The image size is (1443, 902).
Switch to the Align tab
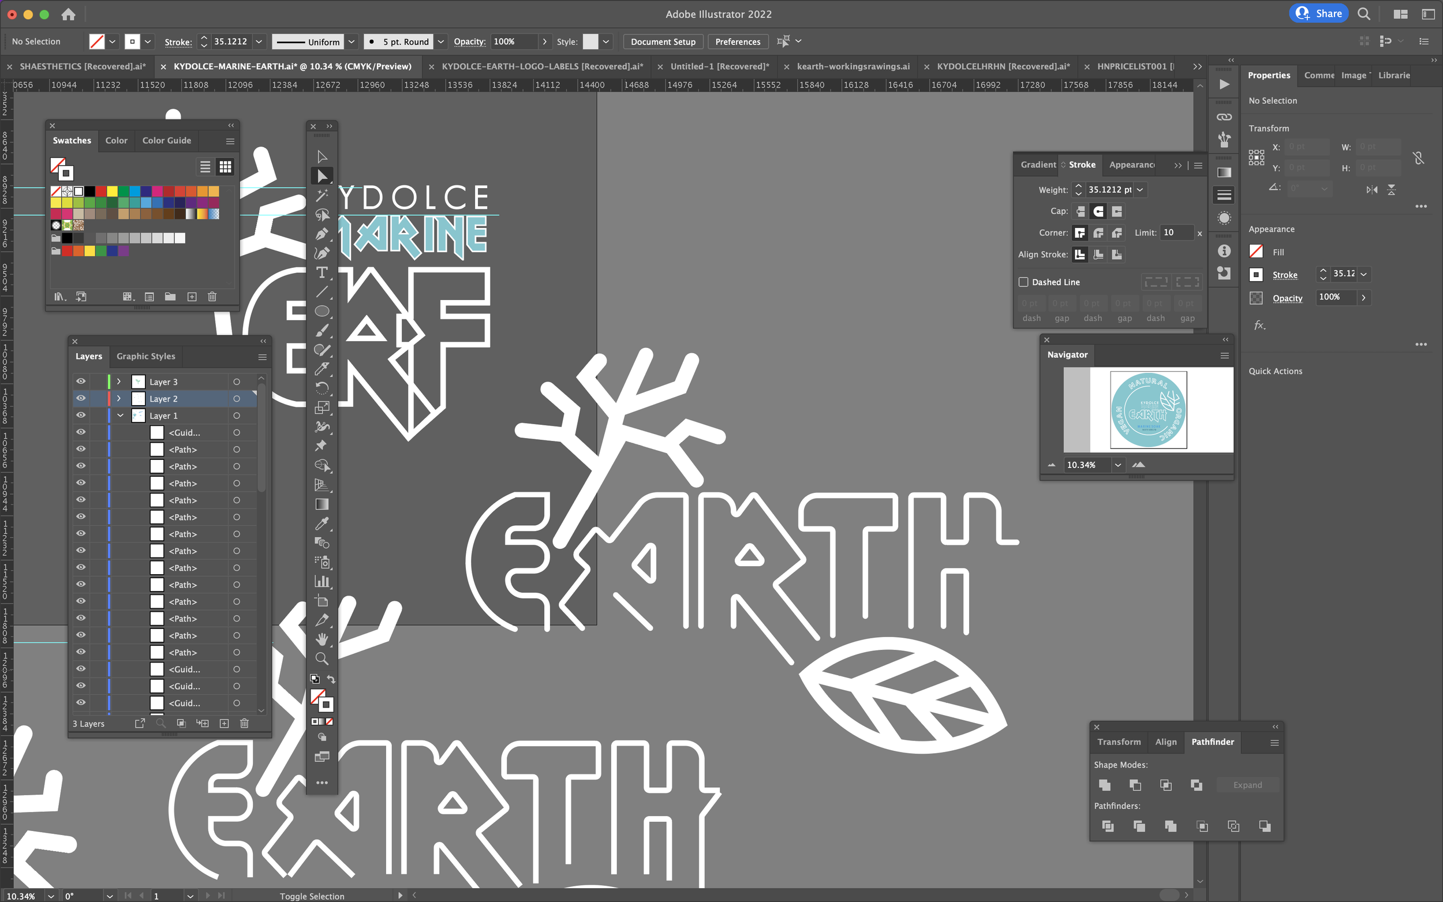point(1165,742)
